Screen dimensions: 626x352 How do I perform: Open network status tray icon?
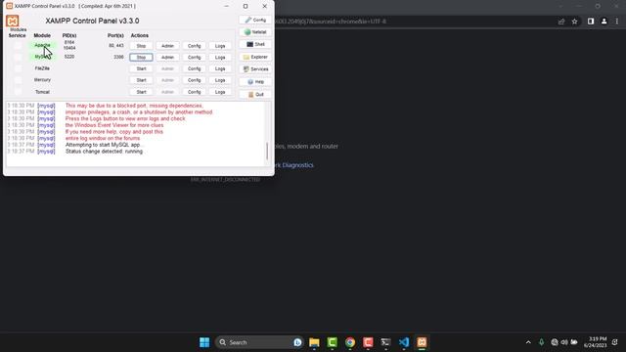pyautogui.click(x=555, y=342)
